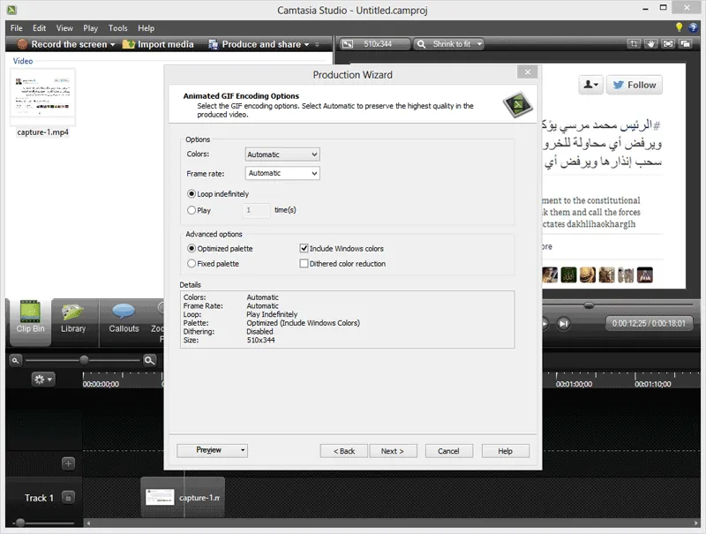Adjust the timeline zoom slider
This screenshot has height=534, width=706.
pos(84,360)
